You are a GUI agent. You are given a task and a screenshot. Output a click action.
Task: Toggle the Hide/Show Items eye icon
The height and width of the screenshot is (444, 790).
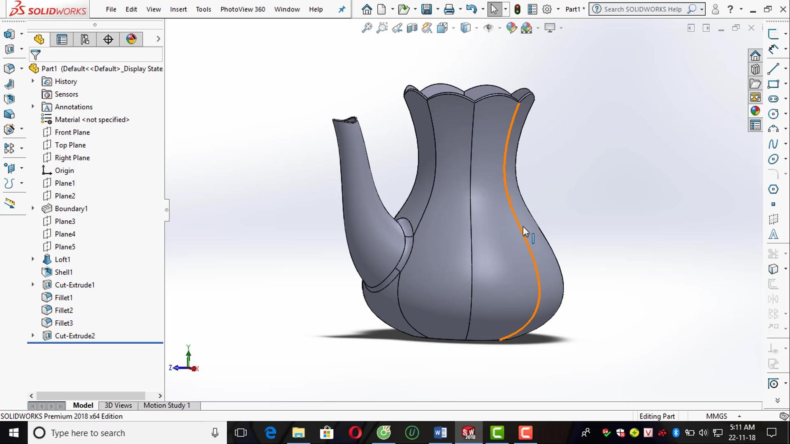[x=488, y=28]
